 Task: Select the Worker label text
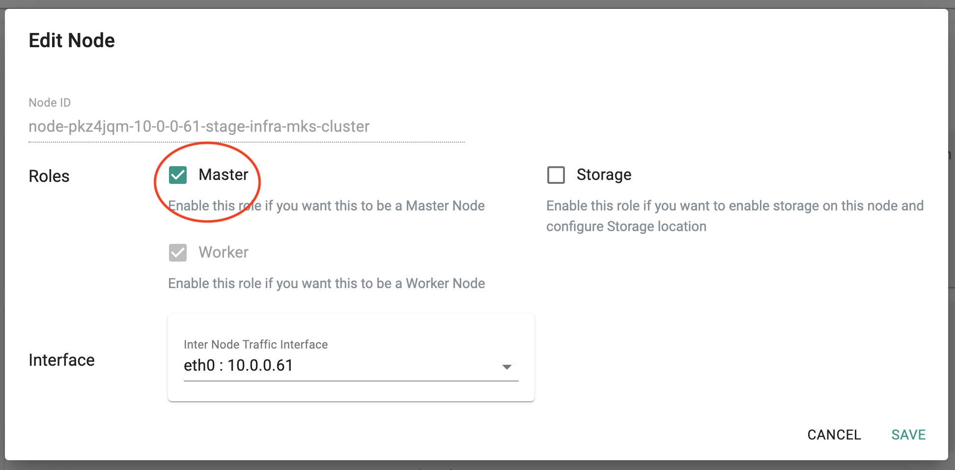[x=224, y=252]
